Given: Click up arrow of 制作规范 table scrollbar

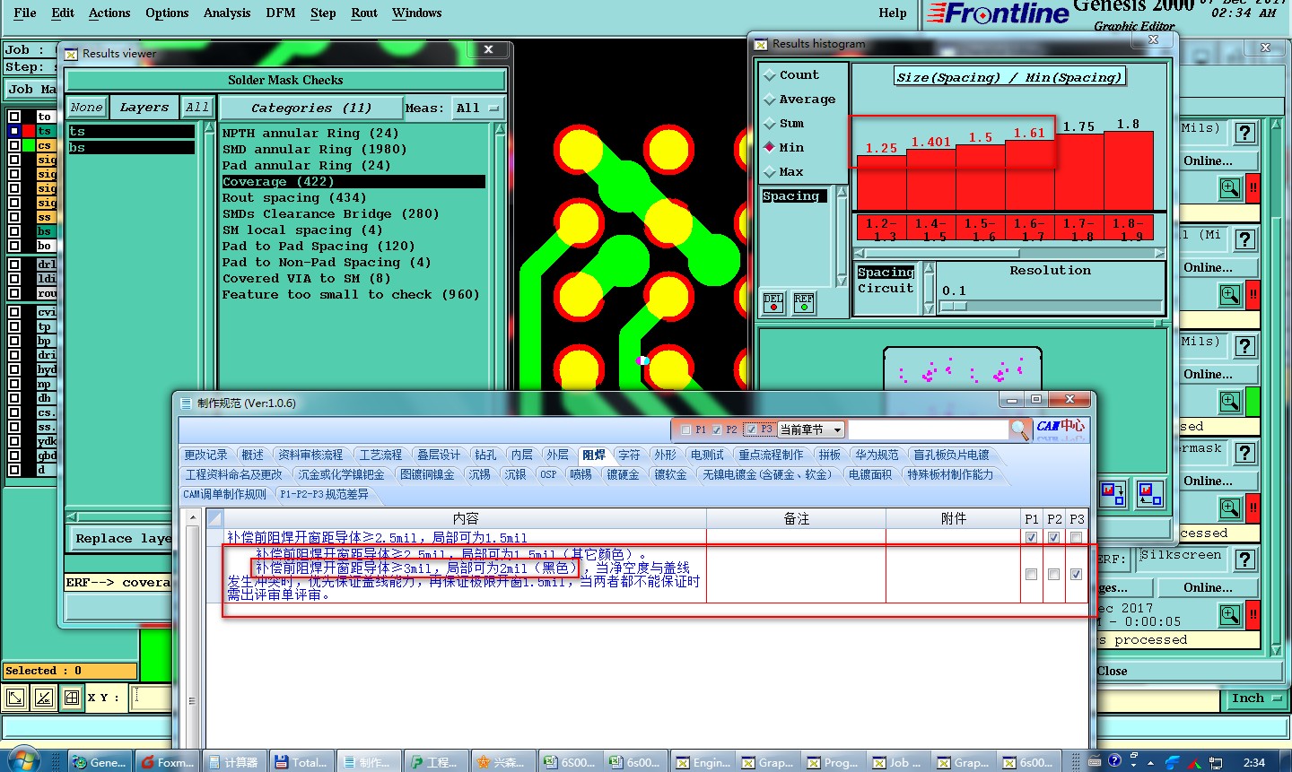Looking at the screenshot, I should click(191, 516).
